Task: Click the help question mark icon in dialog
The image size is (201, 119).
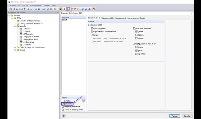Action: coord(63,116)
